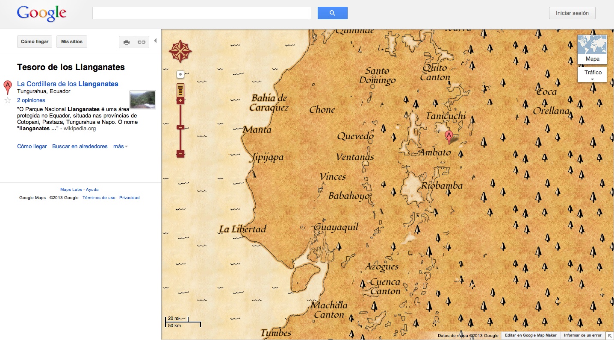Open the link-sharing chain icon
The image size is (614, 340).
[142, 42]
